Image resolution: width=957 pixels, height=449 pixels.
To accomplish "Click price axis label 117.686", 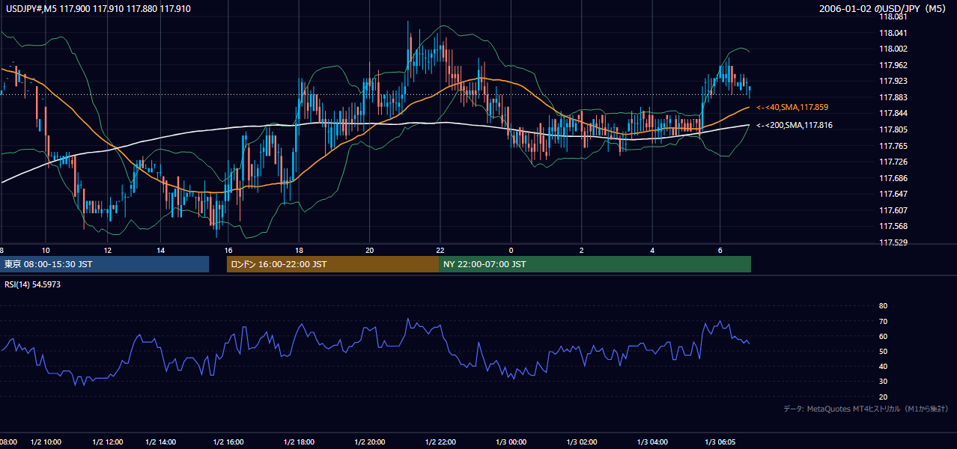I will 892,178.
